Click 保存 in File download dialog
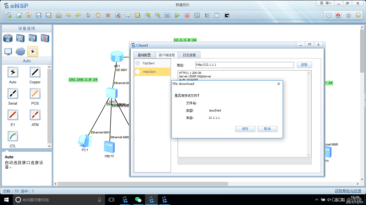This screenshot has height=205, width=366. [x=245, y=129]
